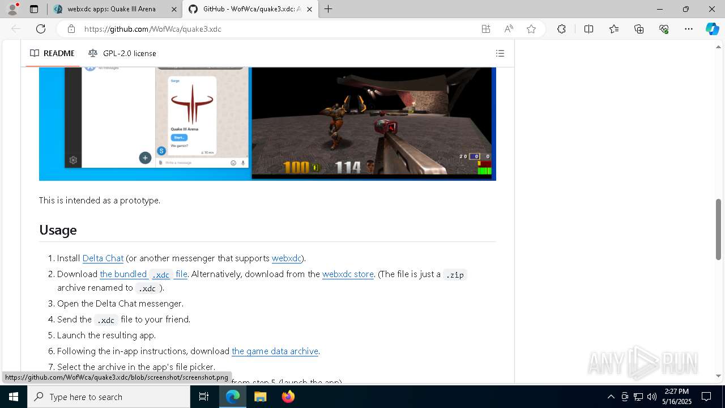725x408 pixels.
Task: Open the Quake screenshot image
Action: pos(267,124)
